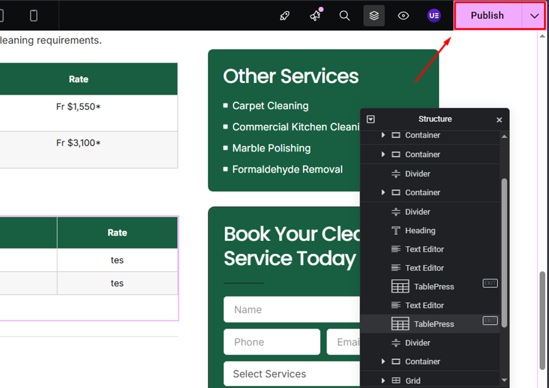Click badge on the selected TablePress row

pos(490,321)
